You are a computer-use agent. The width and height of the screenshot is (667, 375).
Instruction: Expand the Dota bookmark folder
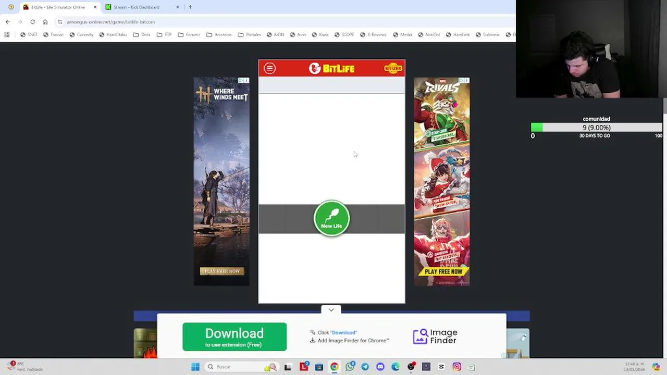click(142, 35)
